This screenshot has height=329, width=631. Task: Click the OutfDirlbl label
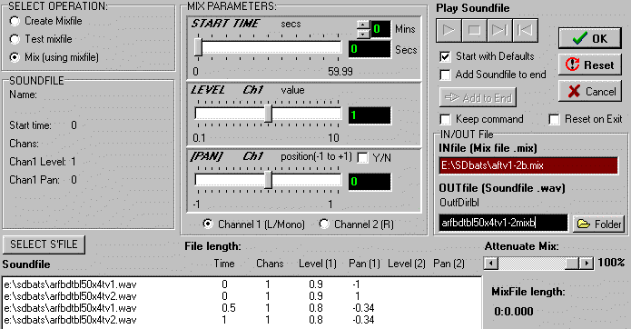coord(459,202)
